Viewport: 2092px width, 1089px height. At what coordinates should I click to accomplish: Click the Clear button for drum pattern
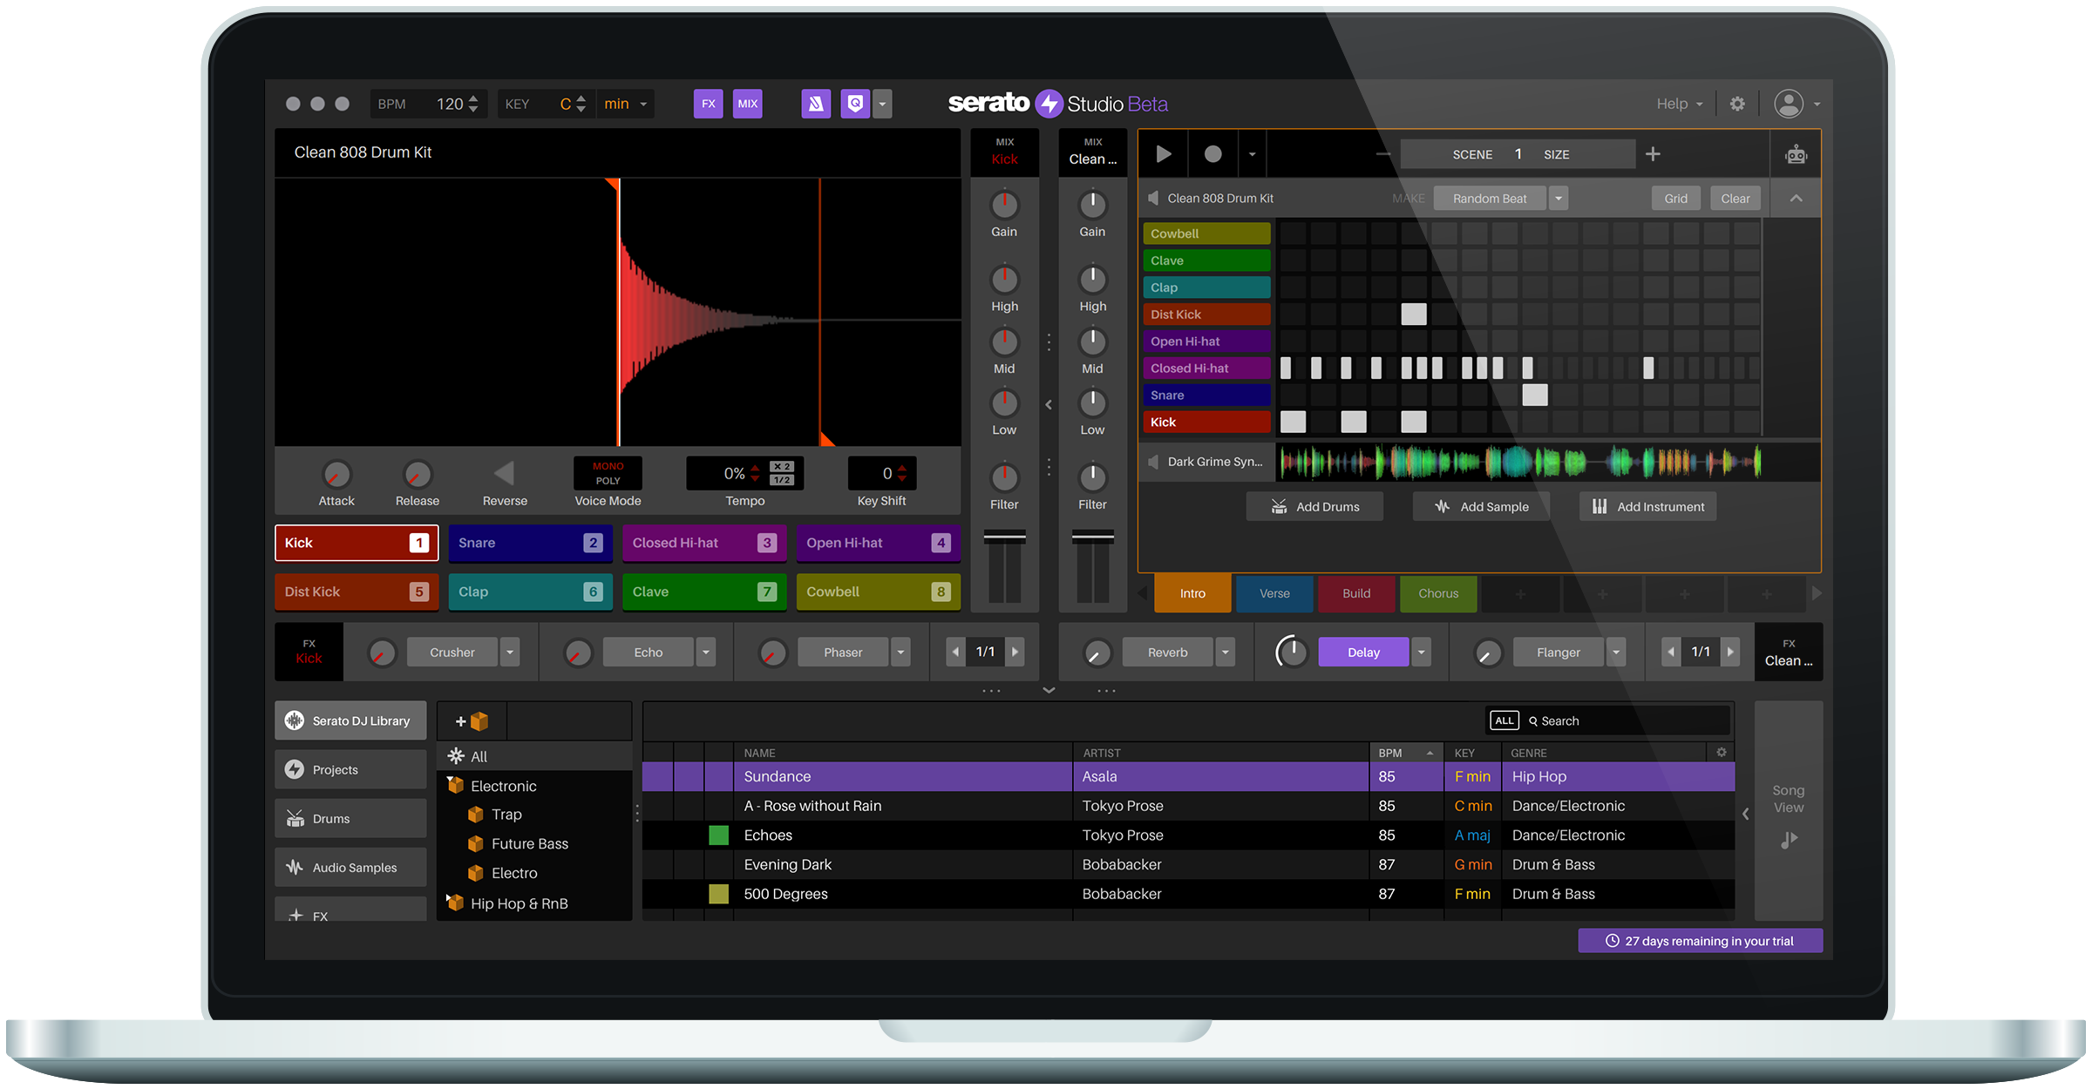1735,199
